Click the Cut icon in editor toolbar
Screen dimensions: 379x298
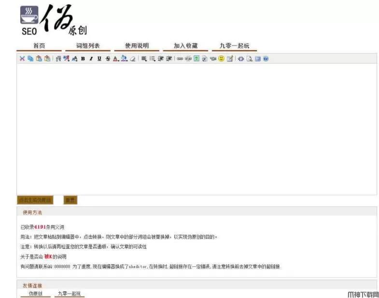[x=22, y=58]
